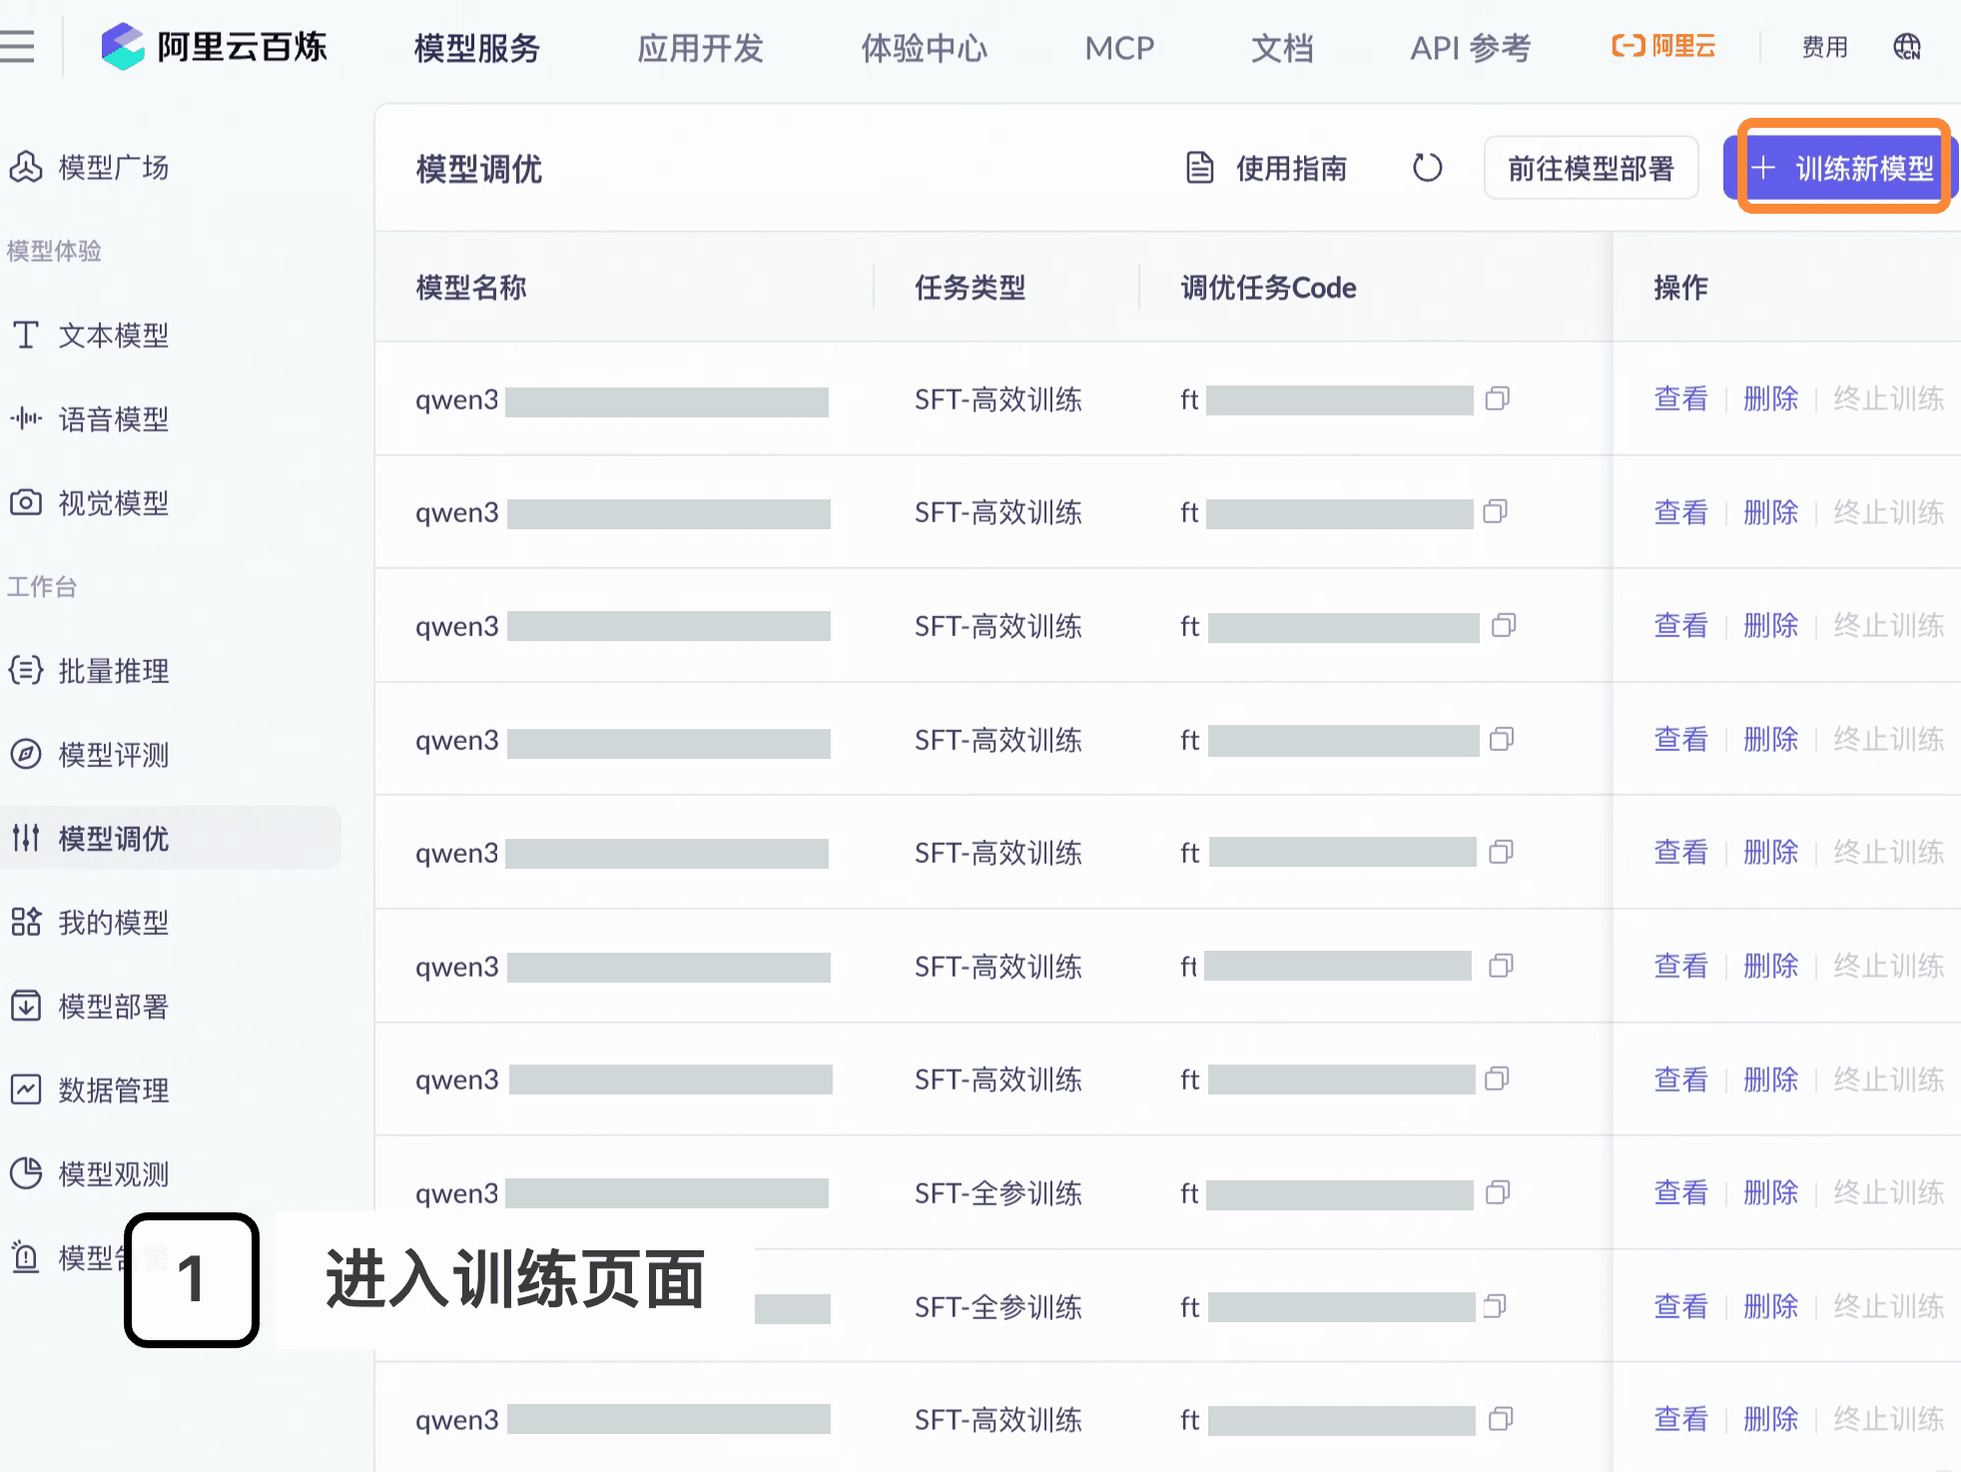The height and width of the screenshot is (1472, 1961).
Task: Go to 模型评测 in sidebar
Action: [112, 754]
